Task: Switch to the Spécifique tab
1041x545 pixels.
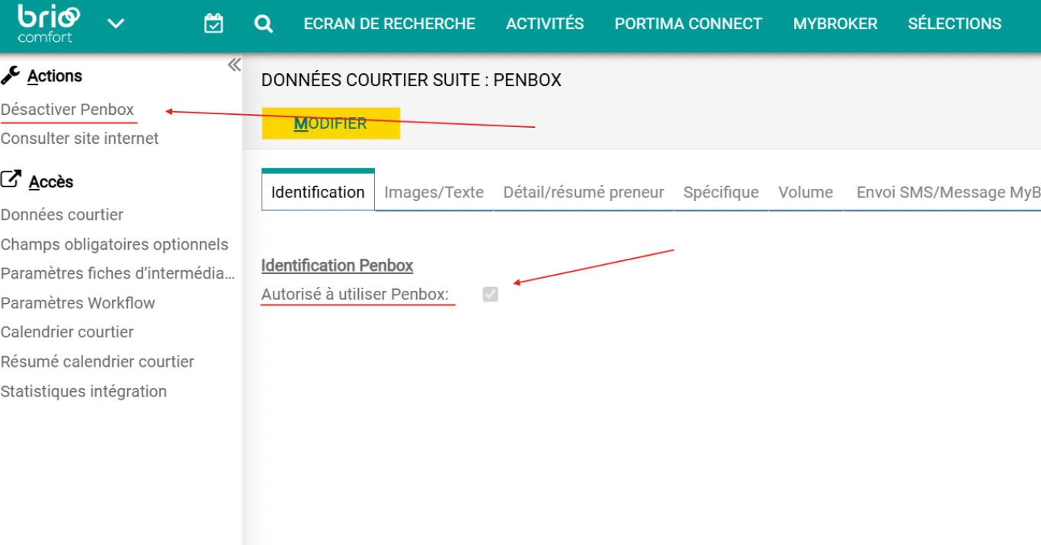Action: 721,192
